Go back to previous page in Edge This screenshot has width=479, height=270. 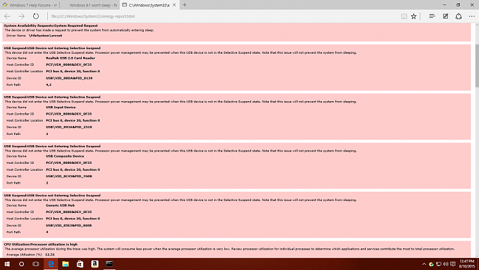click(x=7, y=16)
